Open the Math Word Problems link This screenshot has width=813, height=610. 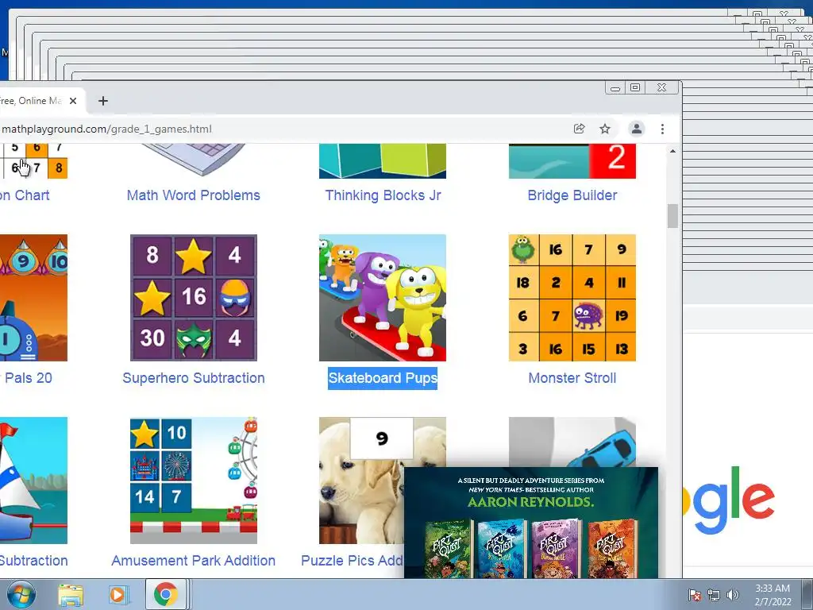(x=194, y=195)
